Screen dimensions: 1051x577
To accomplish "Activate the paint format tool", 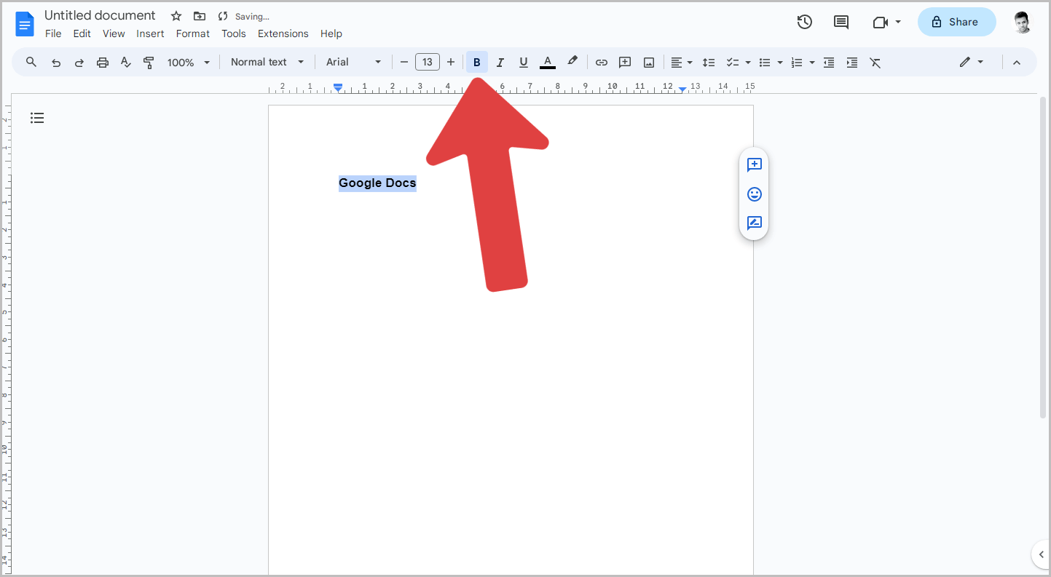I will click(x=149, y=63).
